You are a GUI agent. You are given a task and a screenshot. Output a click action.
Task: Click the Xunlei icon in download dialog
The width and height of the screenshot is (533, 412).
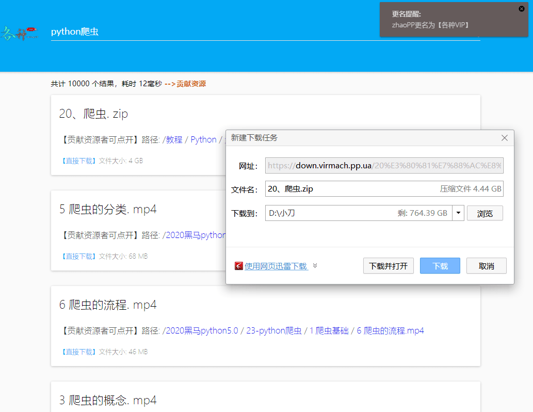239,266
